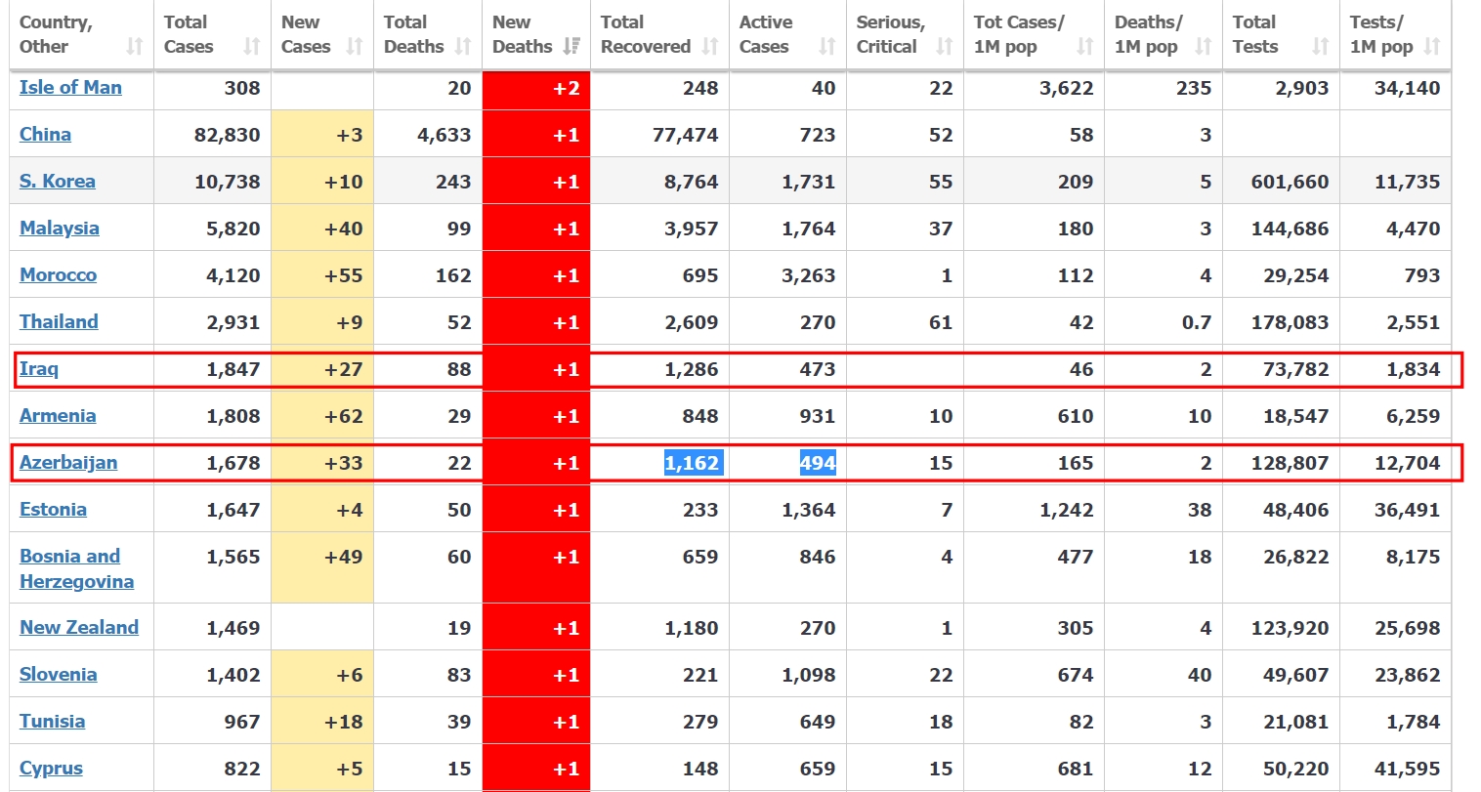The width and height of the screenshot is (1481, 792).
Task: Sort by Deaths/1M pop column icon
Action: click(x=1204, y=46)
